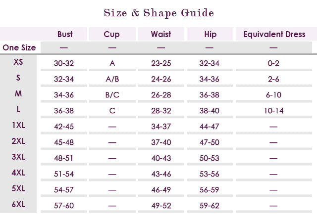
Task: Click the One Size row label
Action: point(19,48)
